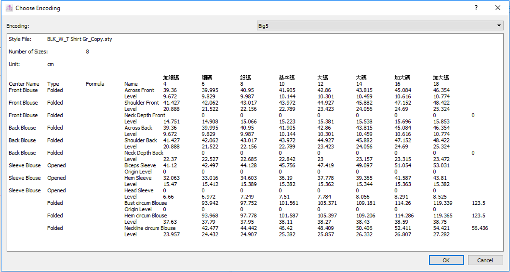Image resolution: width=510 pixels, height=272 pixels.
Task: Click the cm unit value
Action: tap(50, 64)
